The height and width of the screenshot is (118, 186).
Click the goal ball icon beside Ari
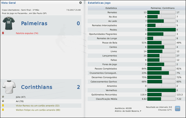tap(3, 101)
